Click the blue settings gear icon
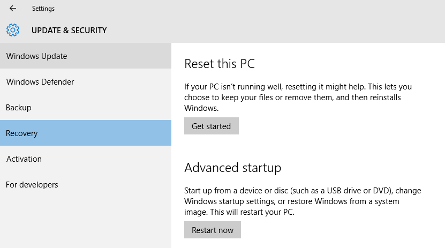The image size is (445, 248). tap(13, 30)
